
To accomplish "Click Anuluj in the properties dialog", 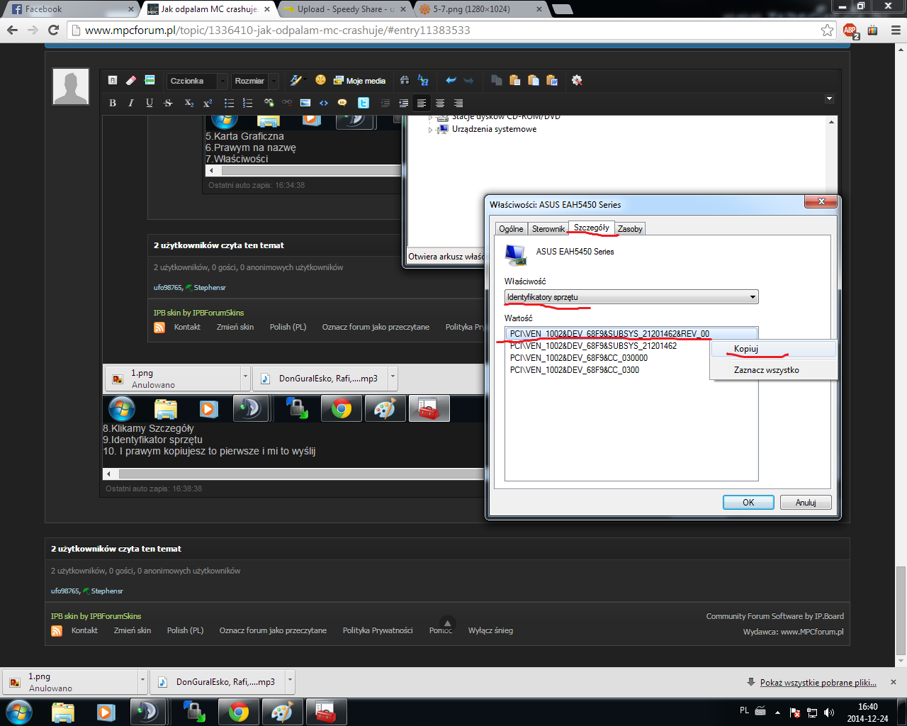I will pos(806,502).
